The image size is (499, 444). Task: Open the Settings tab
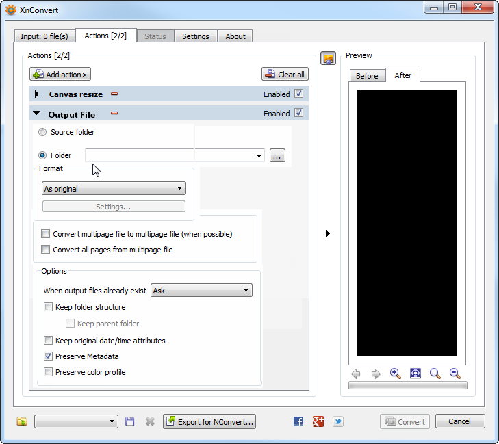[x=196, y=36]
